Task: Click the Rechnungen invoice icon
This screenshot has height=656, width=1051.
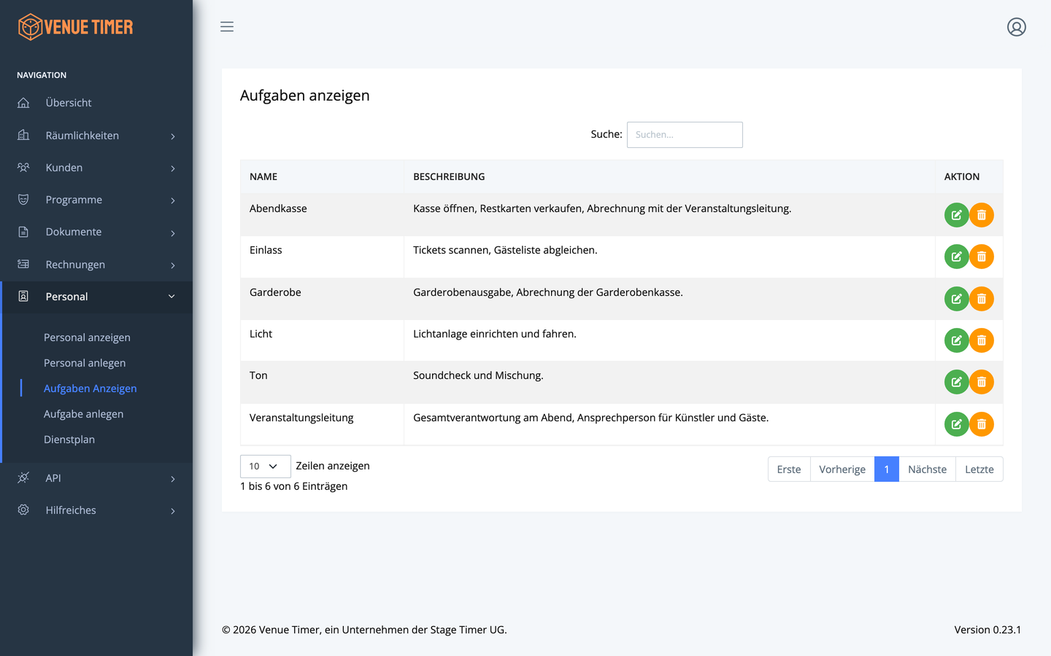Action: click(23, 264)
